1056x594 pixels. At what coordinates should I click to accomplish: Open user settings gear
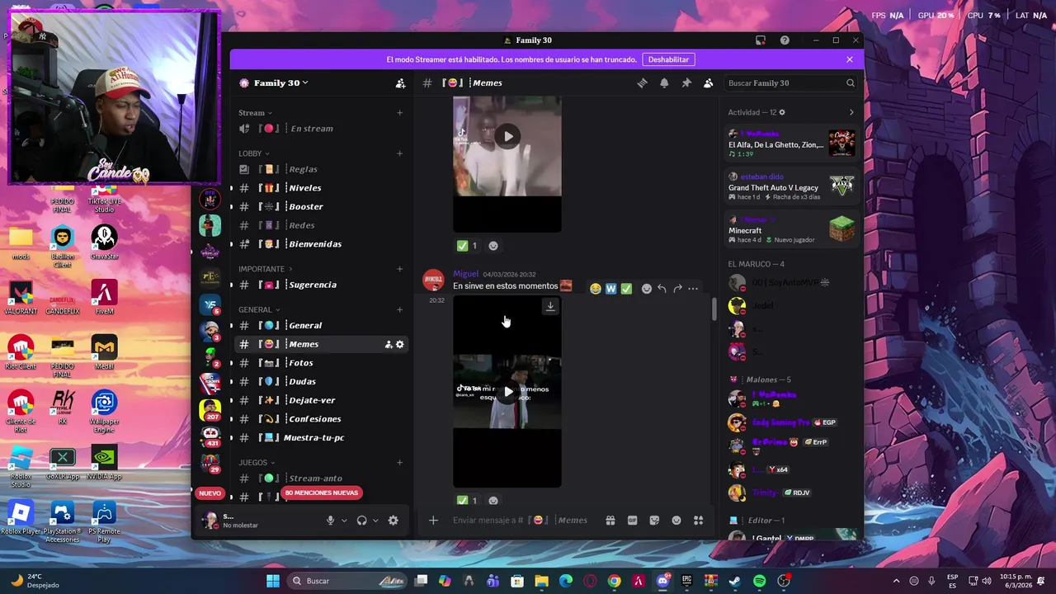394,520
